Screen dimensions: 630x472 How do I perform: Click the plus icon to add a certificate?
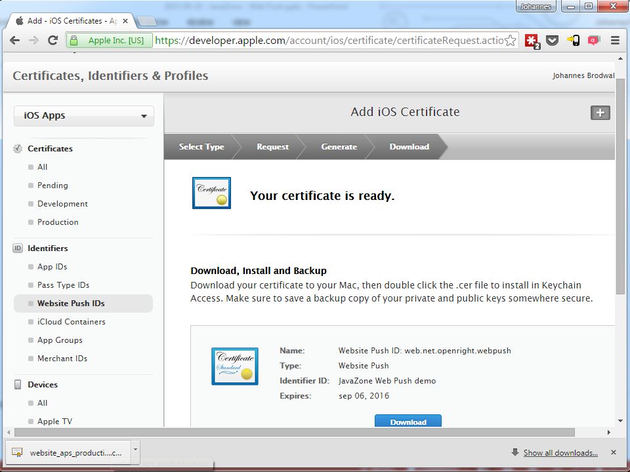600,113
